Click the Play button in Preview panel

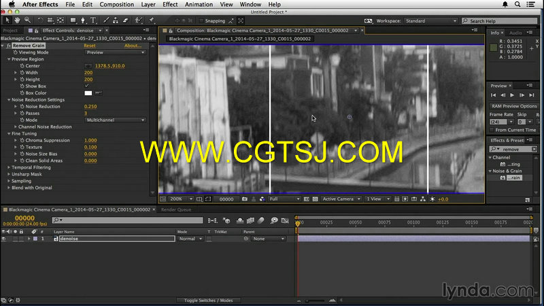pyautogui.click(x=512, y=95)
